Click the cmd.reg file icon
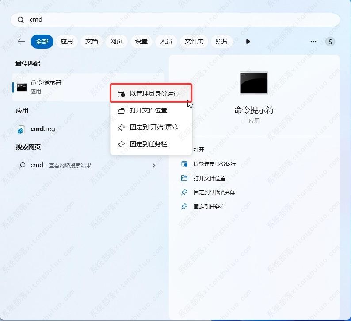 pos(21,129)
